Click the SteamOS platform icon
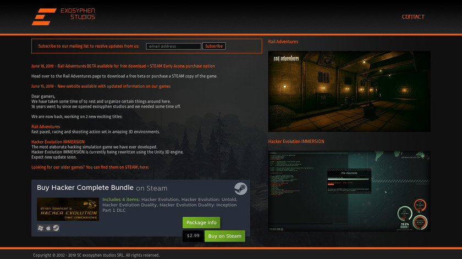 pos(56,228)
